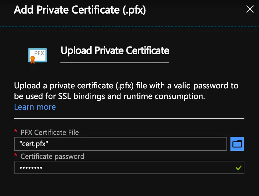Open file browser with the folder icon
This screenshot has width=259, height=196.
point(237,144)
